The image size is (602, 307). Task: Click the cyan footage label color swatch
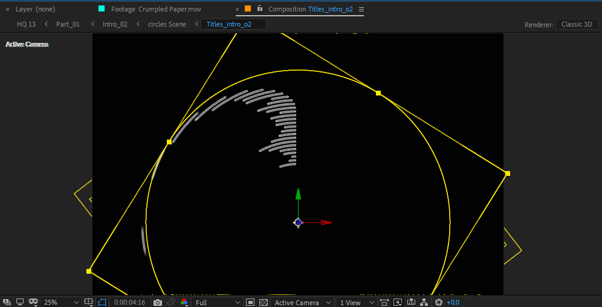coord(102,8)
